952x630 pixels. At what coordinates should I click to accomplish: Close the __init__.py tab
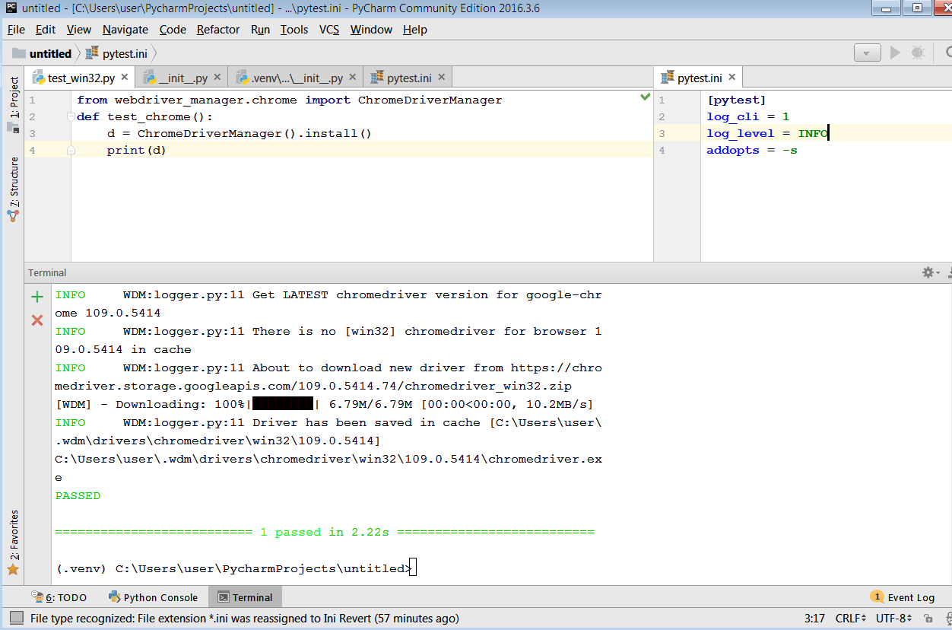pos(217,78)
